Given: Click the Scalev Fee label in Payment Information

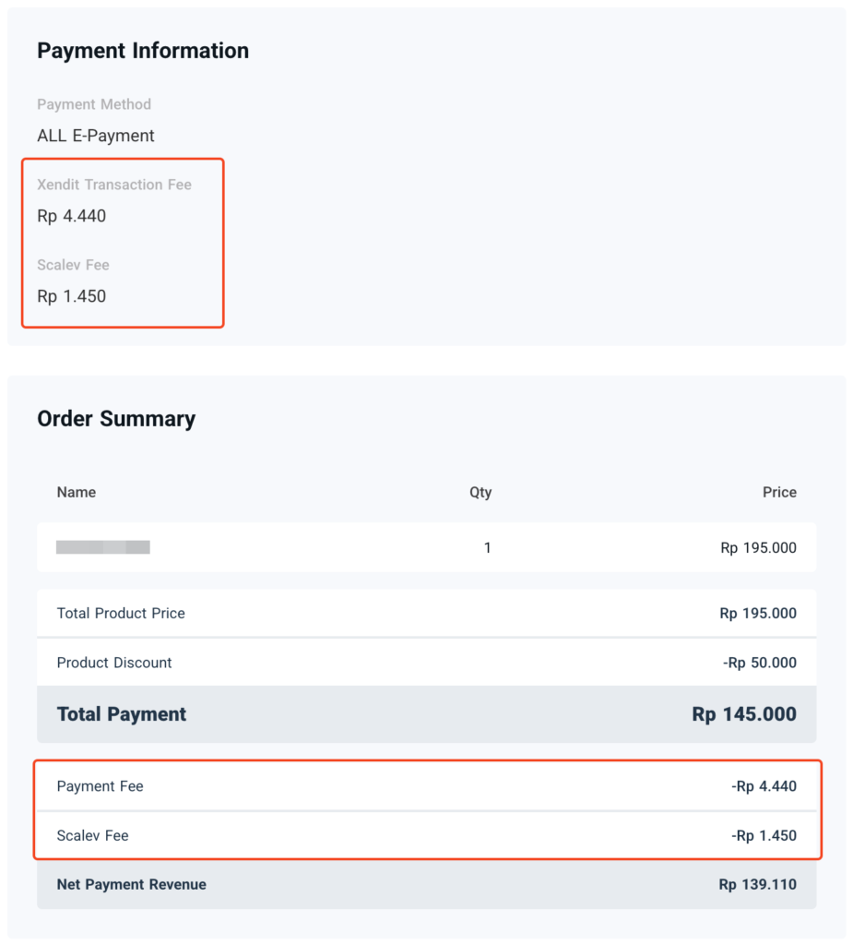Looking at the screenshot, I should (x=73, y=265).
